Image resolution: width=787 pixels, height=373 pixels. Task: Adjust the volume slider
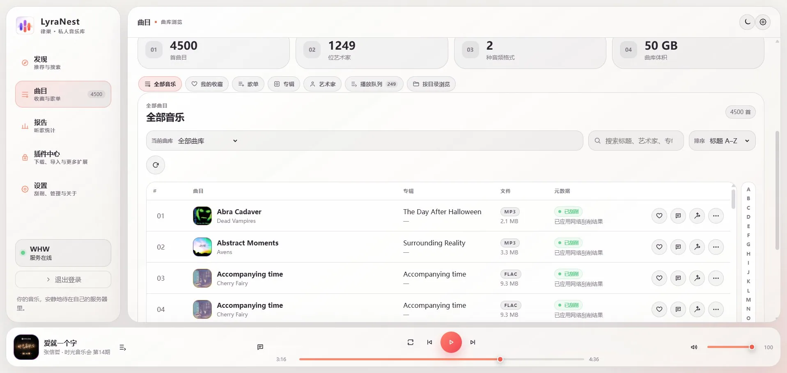click(x=730, y=347)
